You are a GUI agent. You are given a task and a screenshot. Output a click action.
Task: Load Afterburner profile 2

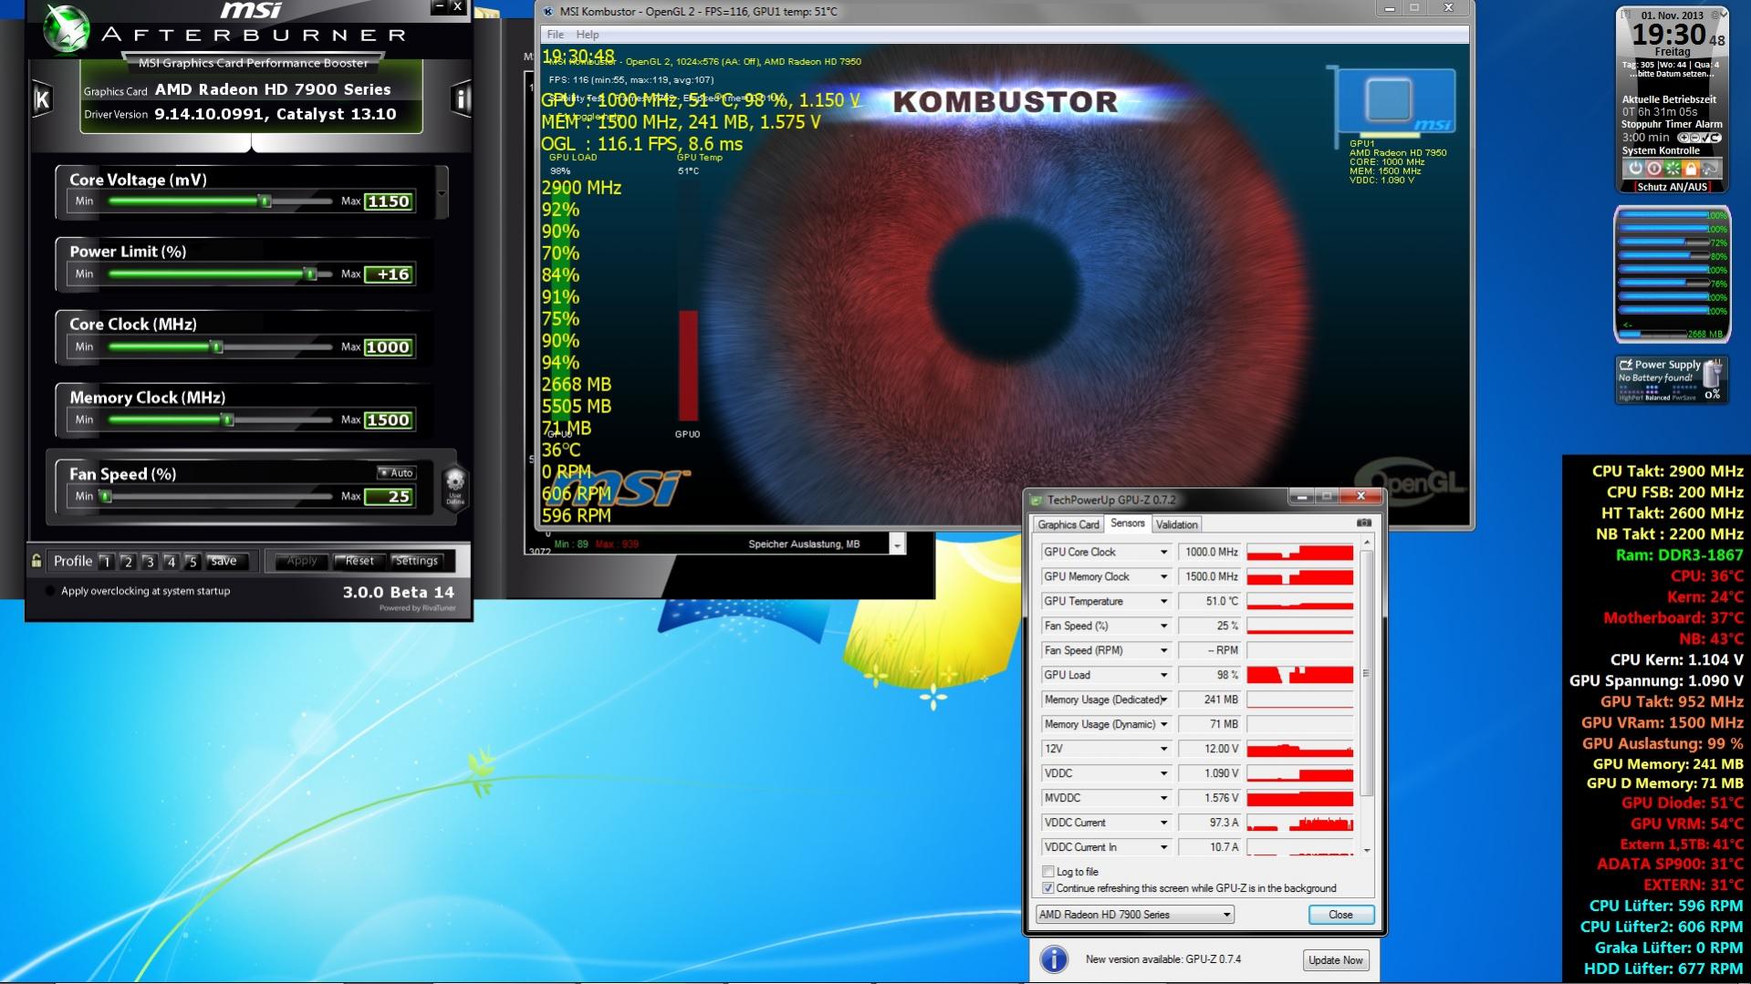pos(128,562)
